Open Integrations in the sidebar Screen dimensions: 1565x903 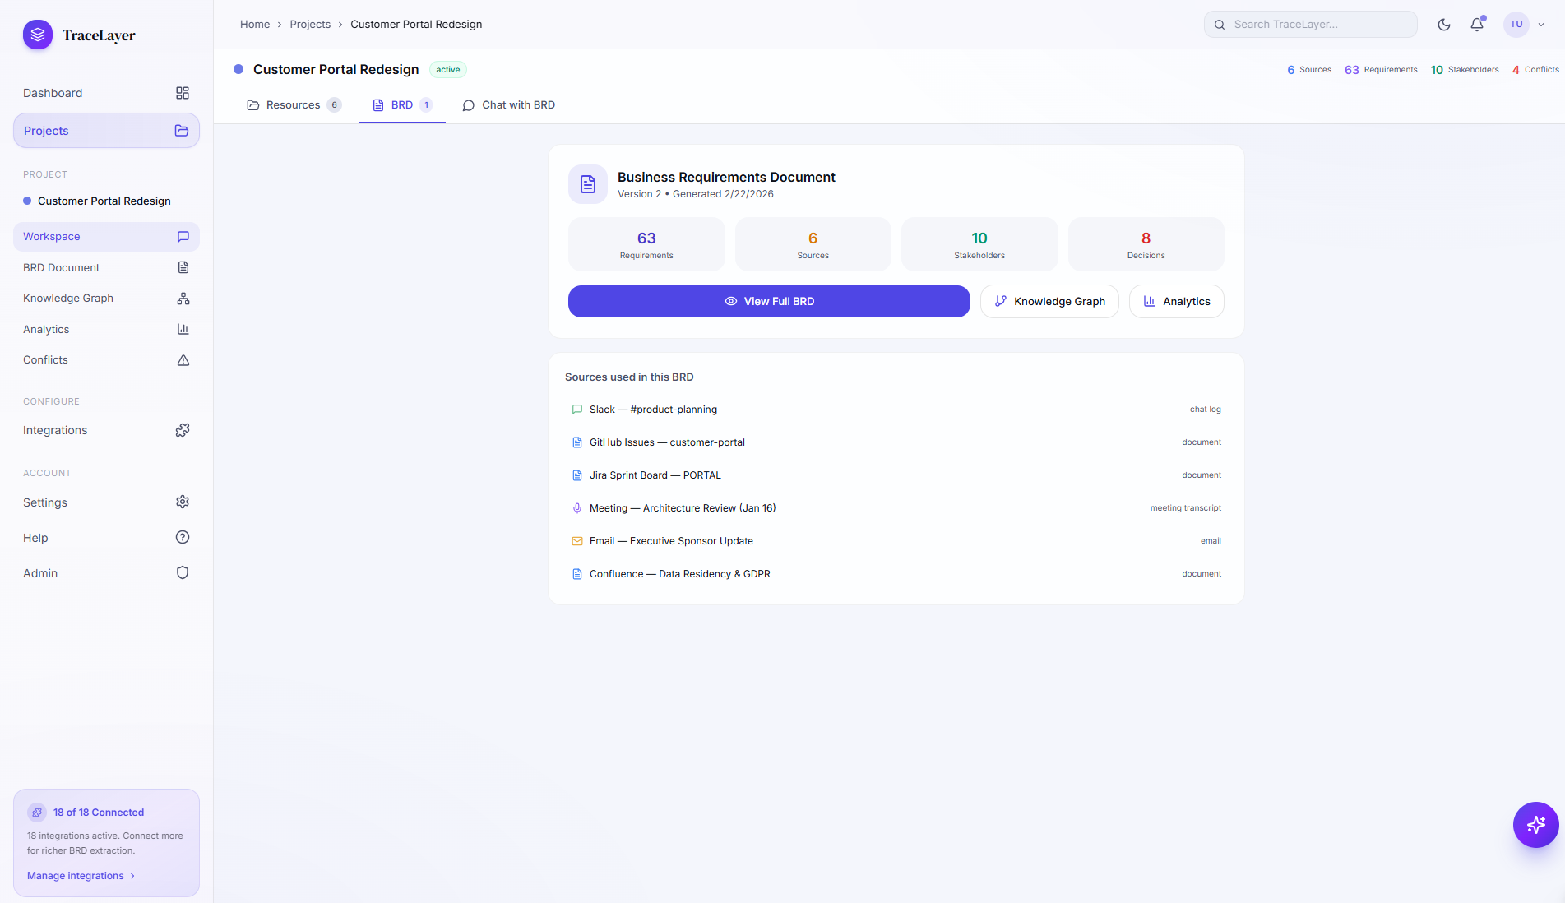[106, 430]
